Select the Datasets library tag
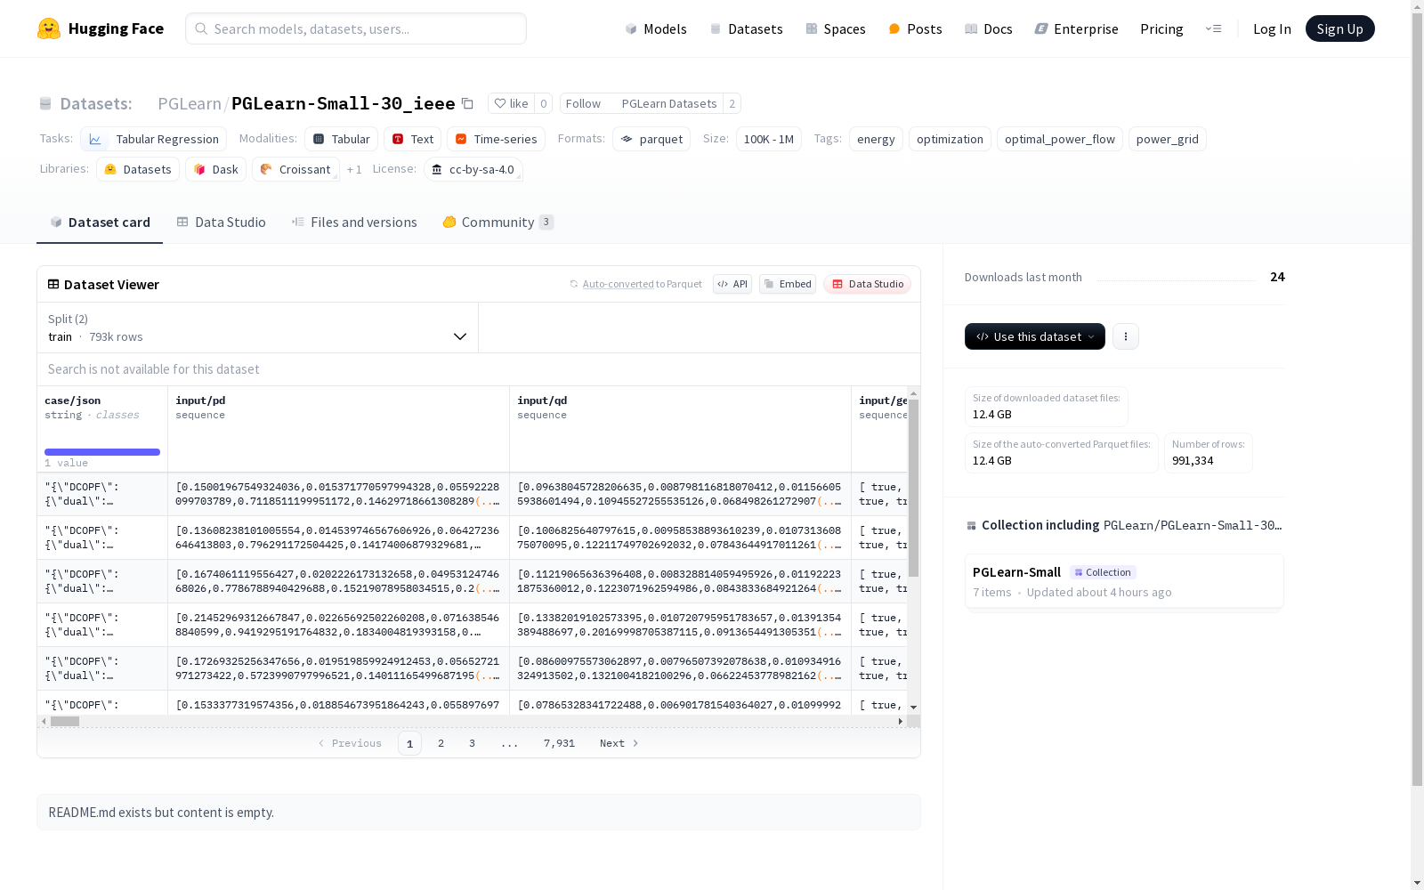 [x=138, y=169]
